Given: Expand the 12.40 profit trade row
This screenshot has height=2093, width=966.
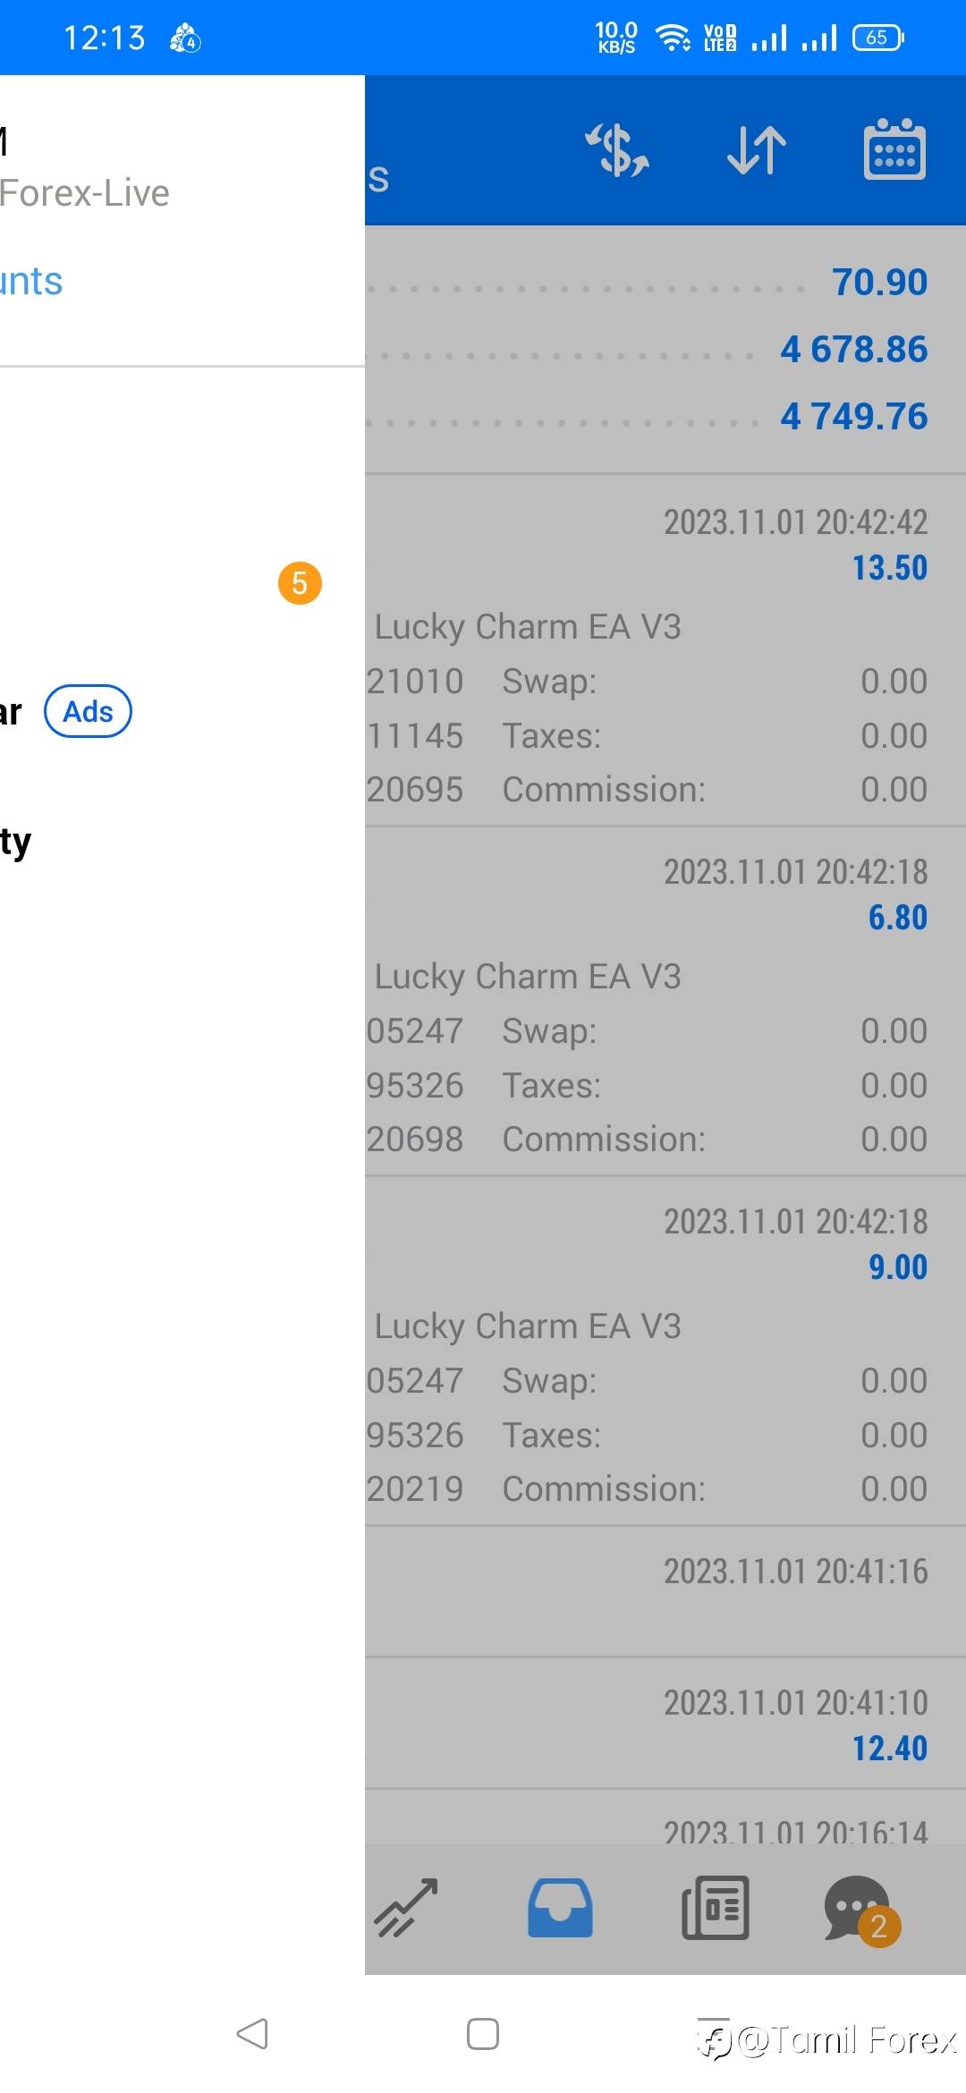Looking at the screenshot, I should pos(662,1724).
